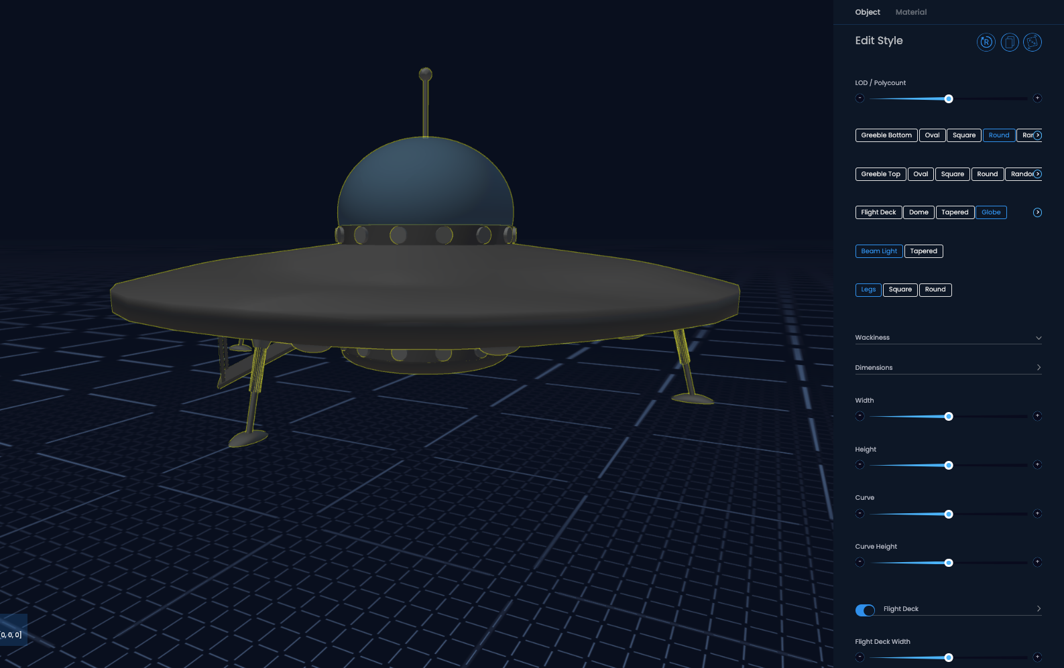Choose Tapered for Beam Light
This screenshot has width=1064, height=668.
click(x=924, y=251)
